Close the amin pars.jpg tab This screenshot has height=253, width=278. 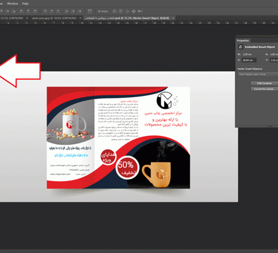pos(80,18)
